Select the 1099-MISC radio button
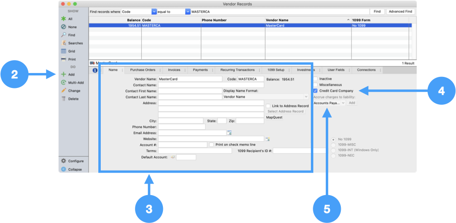Viewport: 456px width, 223px height. (x=333, y=145)
